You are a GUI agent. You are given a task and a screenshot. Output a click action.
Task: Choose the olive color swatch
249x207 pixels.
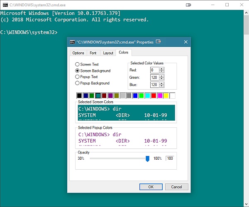117,95
